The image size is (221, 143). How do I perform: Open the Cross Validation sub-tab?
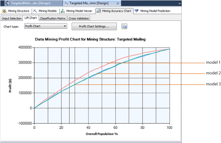pos(79,18)
